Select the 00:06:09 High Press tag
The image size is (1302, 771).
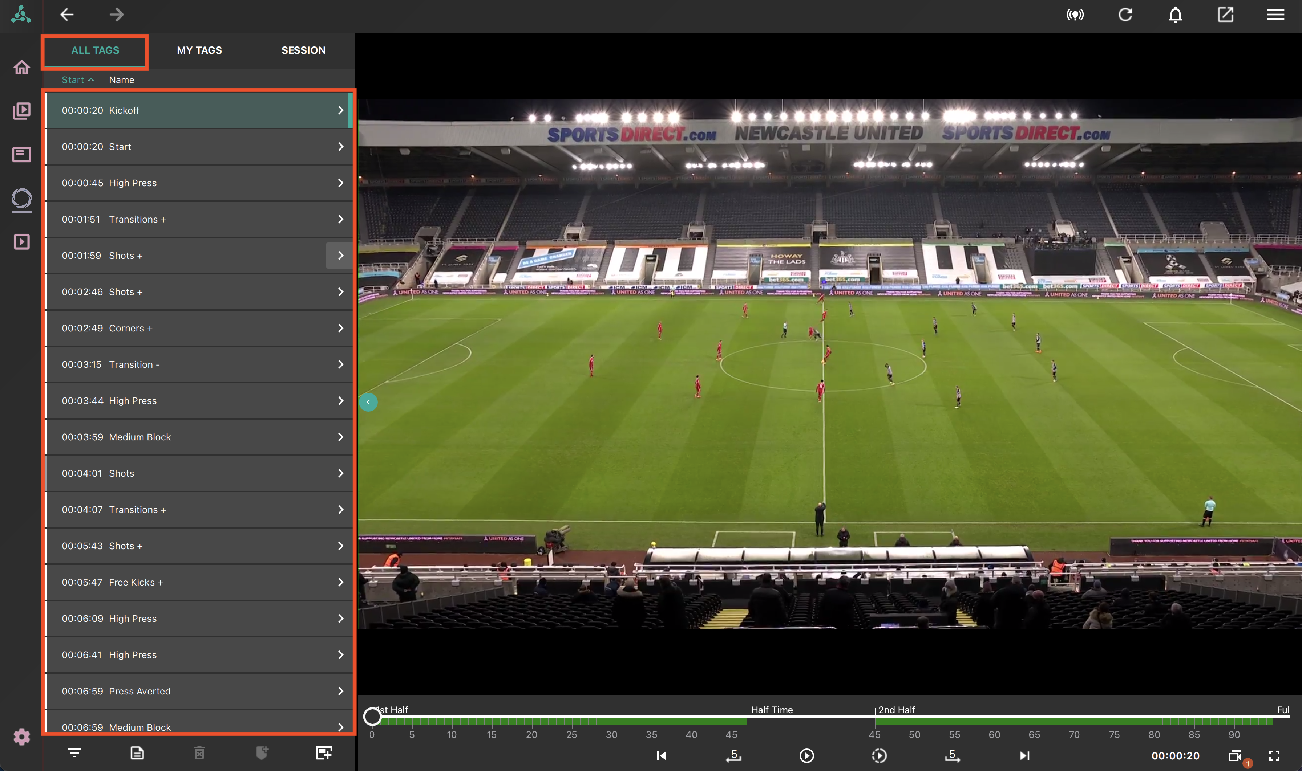pyautogui.click(x=199, y=619)
